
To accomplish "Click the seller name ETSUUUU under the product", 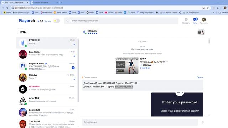I will click(x=147, y=65).
